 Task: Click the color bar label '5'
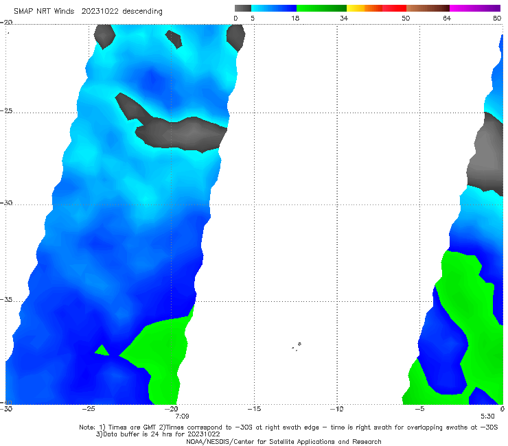[253, 19]
